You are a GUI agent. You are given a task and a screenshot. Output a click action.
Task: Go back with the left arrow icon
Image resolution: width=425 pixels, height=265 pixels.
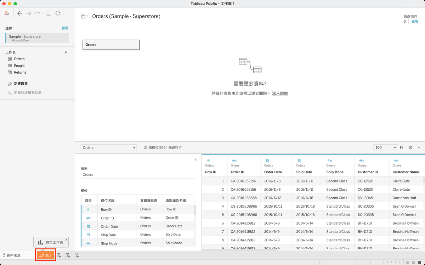coord(20,13)
